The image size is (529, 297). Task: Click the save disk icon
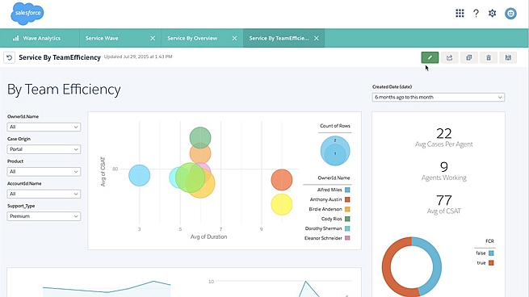(x=508, y=57)
